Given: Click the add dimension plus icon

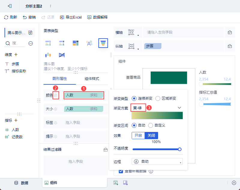Looking at the screenshot, I should tap(16, 54).
